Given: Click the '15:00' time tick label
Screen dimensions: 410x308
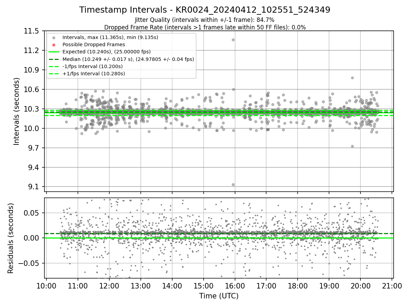Looking at the screenshot, I should [203, 285].
